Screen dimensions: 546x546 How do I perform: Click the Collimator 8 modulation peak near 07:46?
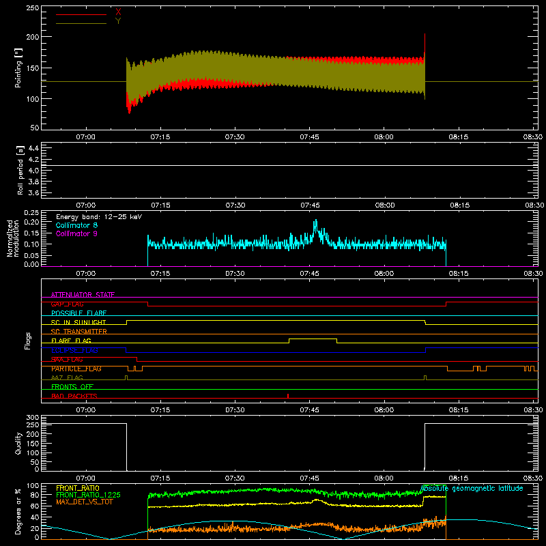click(316, 223)
